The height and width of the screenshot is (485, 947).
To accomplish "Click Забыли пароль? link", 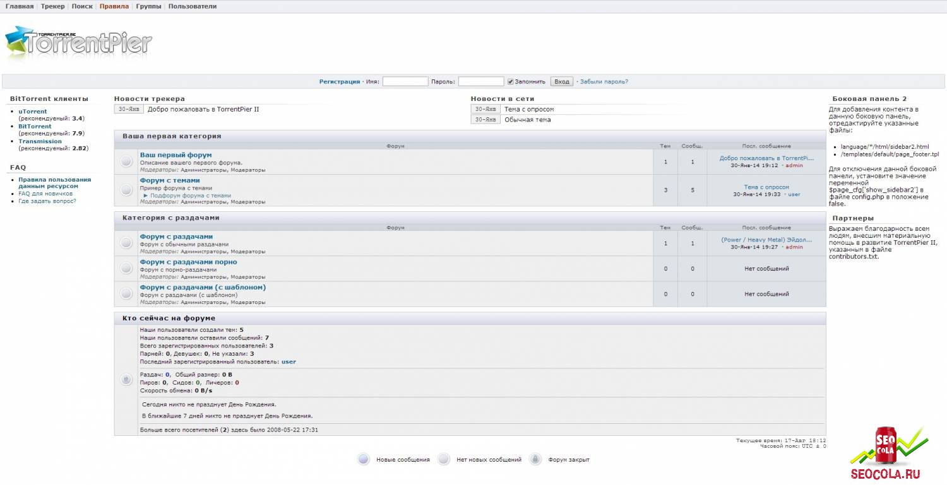I will (x=604, y=81).
